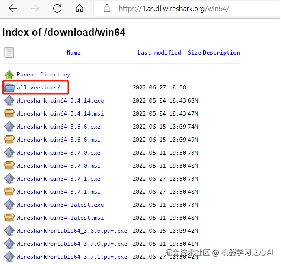Click green up-arrow Parent Directory icon
Viewport: 281px width, 264px height.
pos(9,75)
